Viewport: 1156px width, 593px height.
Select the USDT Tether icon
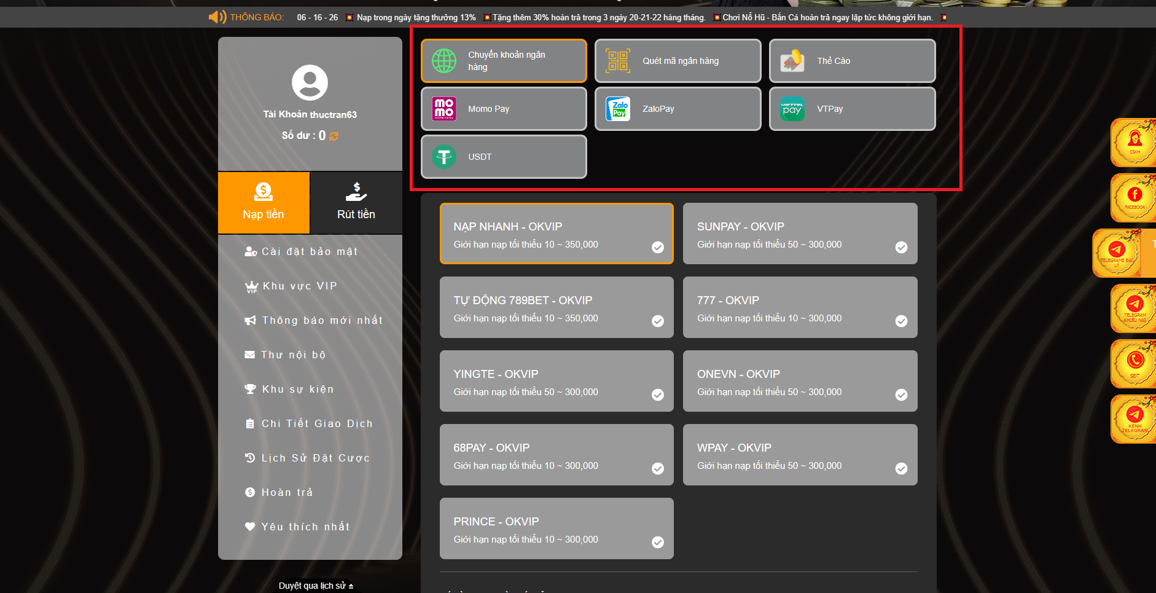point(443,157)
